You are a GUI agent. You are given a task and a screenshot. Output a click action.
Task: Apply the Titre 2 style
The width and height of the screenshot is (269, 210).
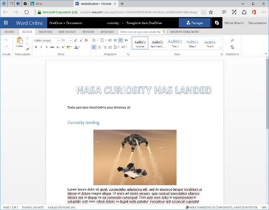pos(192,43)
